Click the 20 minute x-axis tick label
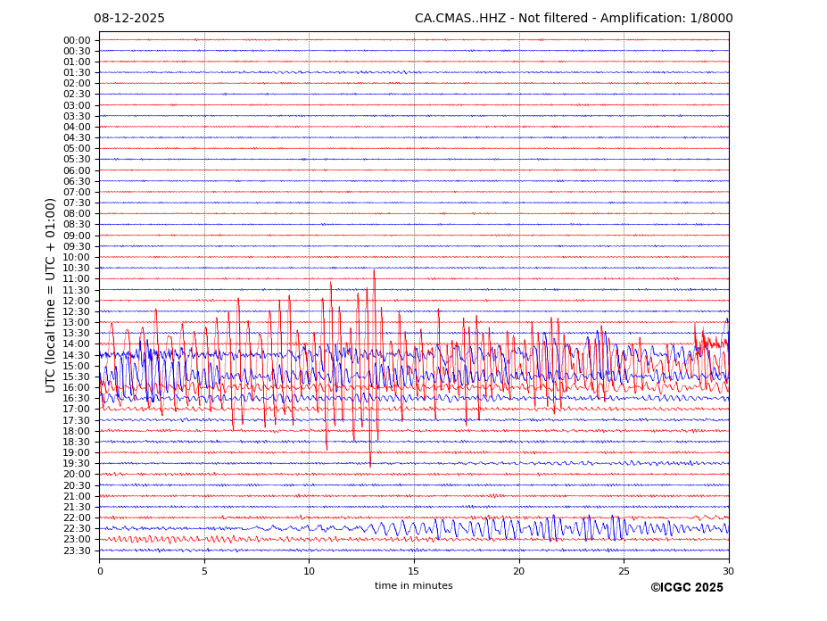The height and width of the screenshot is (621, 827). click(x=518, y=571)
